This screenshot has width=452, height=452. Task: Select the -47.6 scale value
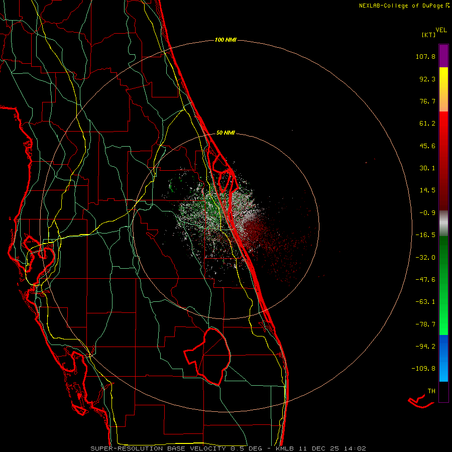point(425,280)
